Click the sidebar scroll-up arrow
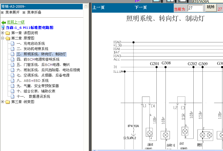 pyautogui.click(x=86, y=6)
